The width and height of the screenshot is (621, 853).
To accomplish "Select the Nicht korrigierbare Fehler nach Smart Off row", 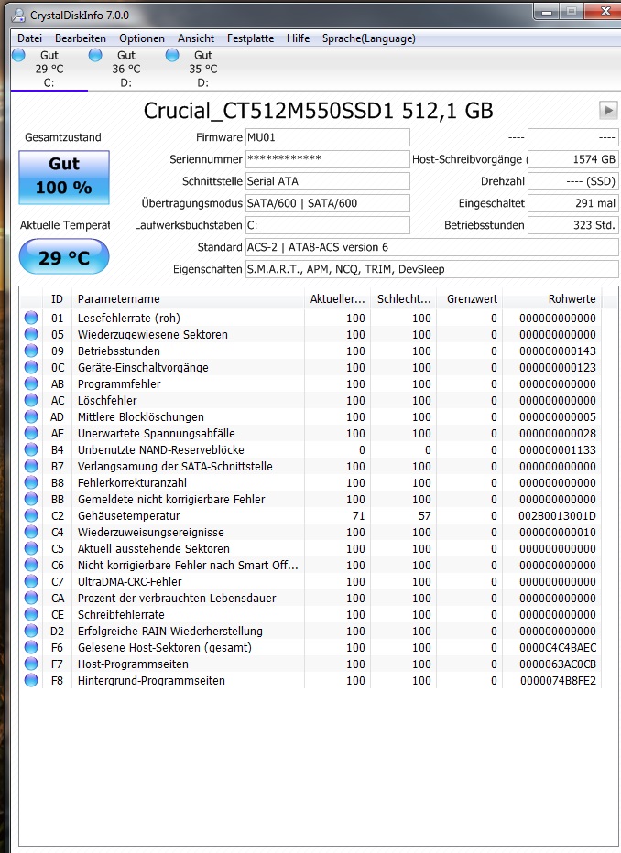I will (310, 565).
